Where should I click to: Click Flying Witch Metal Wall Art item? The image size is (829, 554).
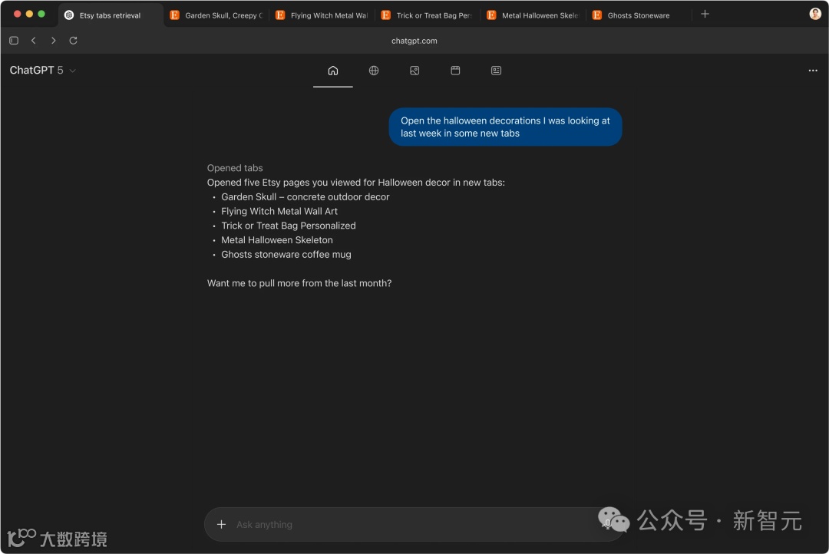coord(279,211)
